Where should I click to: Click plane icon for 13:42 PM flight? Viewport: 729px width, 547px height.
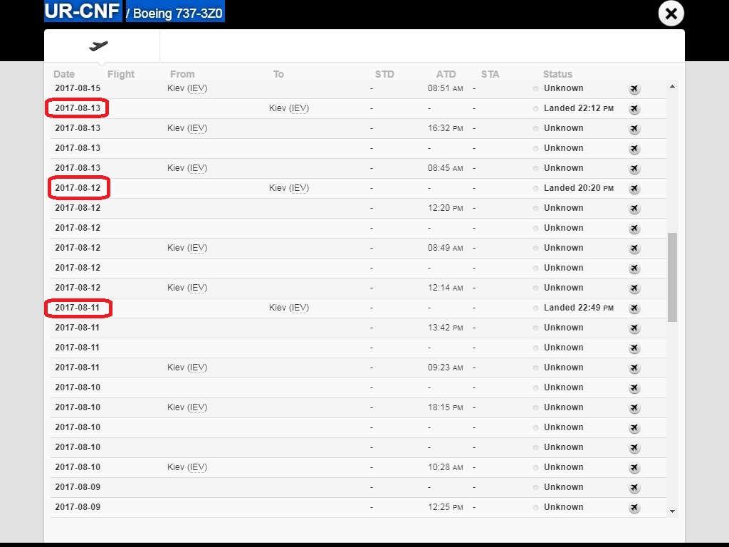(634, 328)
